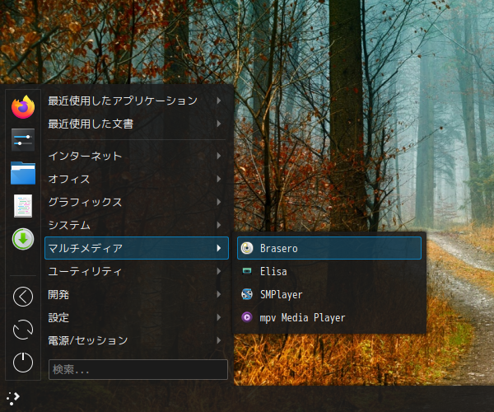The width and height of the screenshot is (494, 412).
Task: Expand arrow next to 開発
Action: [x=219, y=294]
